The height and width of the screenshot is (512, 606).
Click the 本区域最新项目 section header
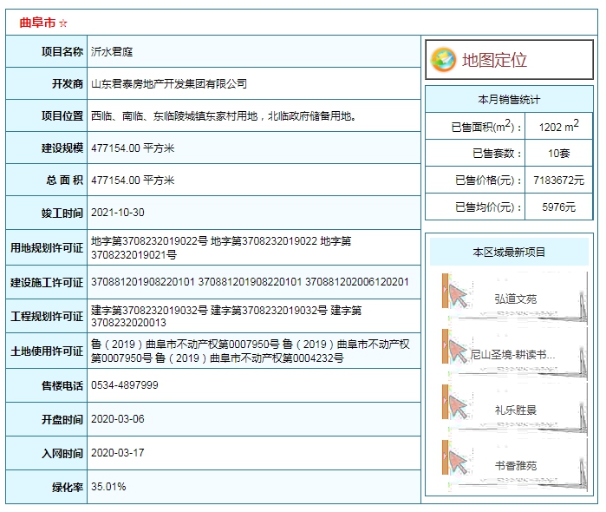coord(509,252)
